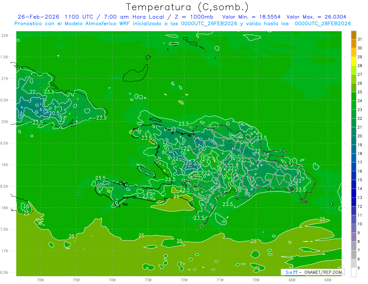Click the "20N" latitude axis label

click(5, 122)
